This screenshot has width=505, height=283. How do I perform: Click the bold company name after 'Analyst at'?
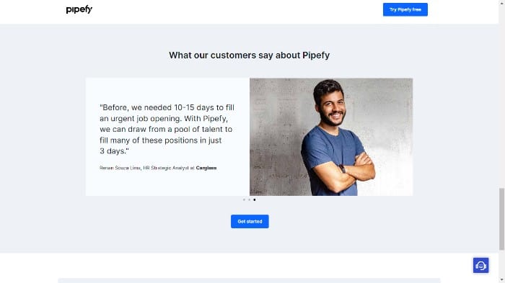(206, 168)
